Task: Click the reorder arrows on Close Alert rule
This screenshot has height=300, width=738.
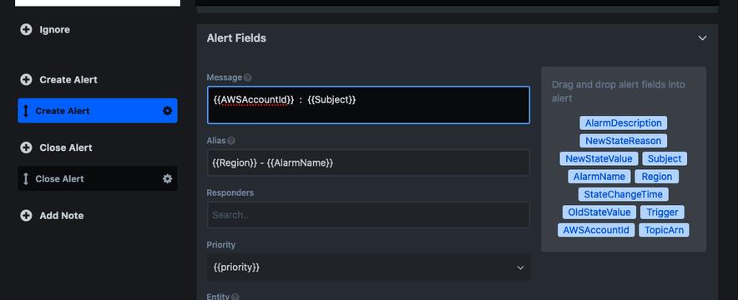Action: pyautogui.click(x=26, y=179)
